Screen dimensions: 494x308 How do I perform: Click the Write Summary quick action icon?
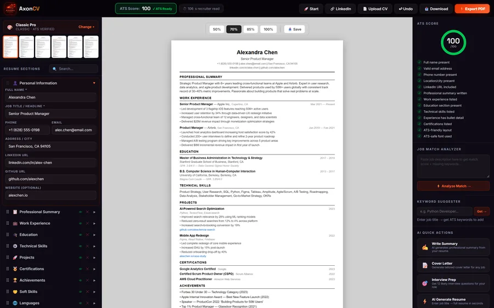click(425, 247)
